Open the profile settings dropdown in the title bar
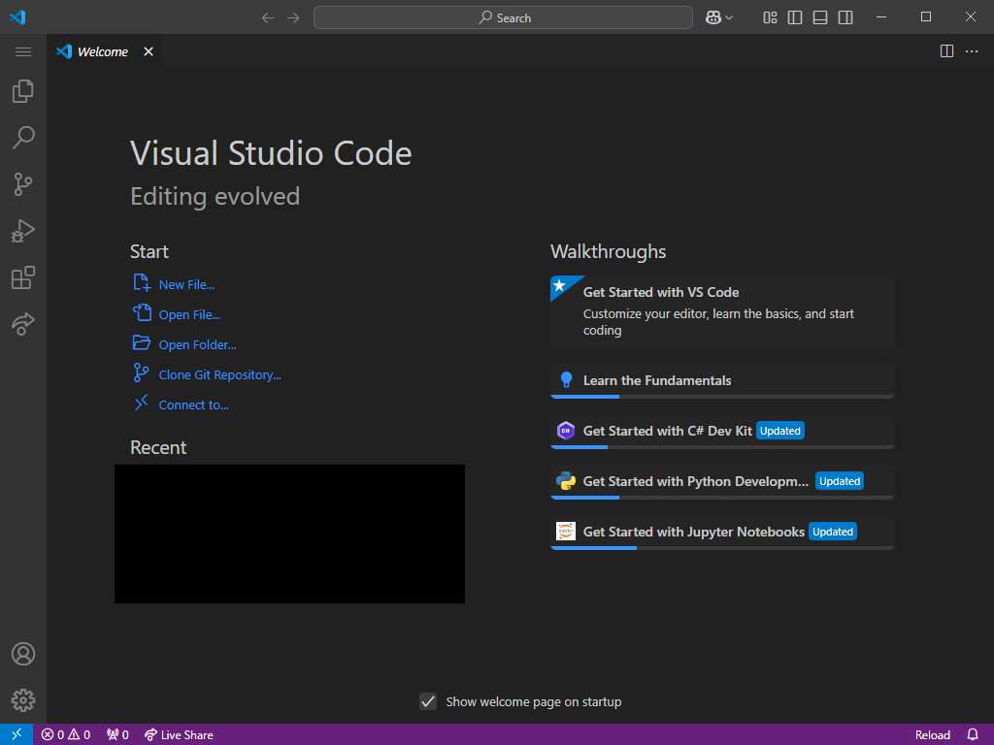 (718, 16)
